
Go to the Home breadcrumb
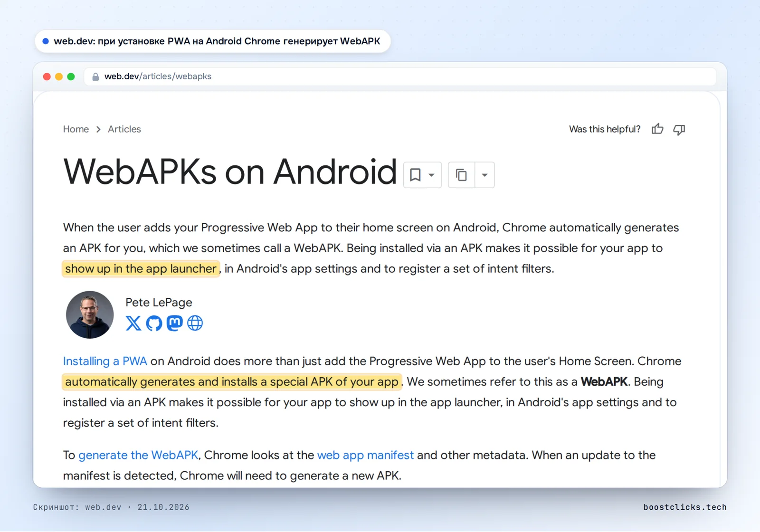point(76,129)
